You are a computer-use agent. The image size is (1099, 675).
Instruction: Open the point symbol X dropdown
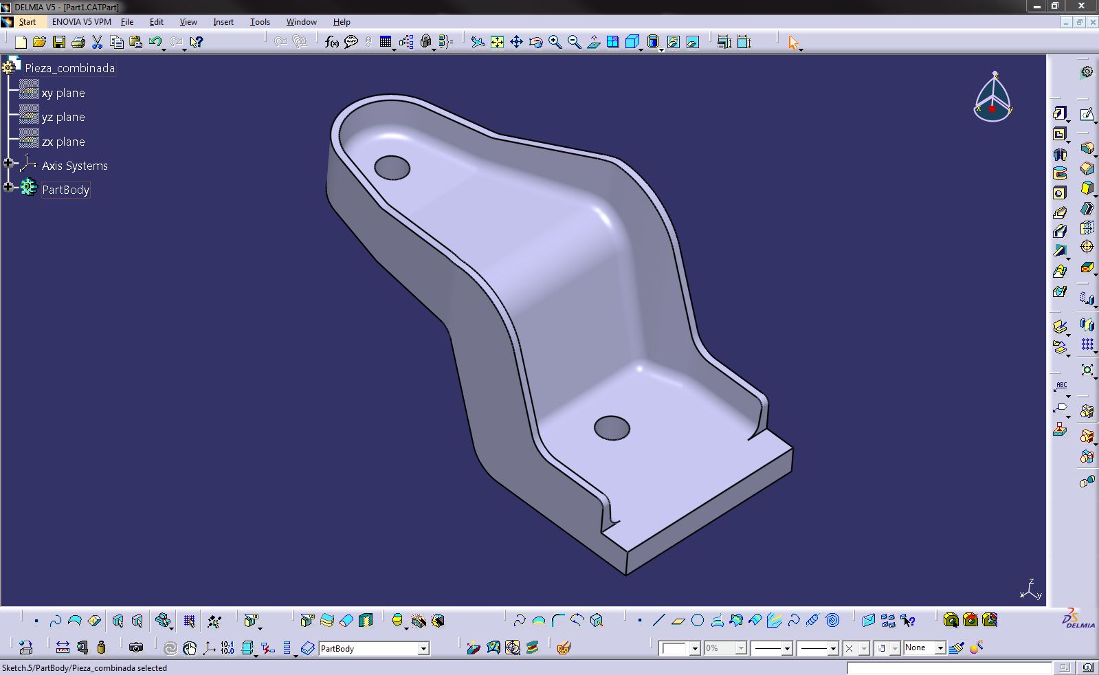pos(865,648)
